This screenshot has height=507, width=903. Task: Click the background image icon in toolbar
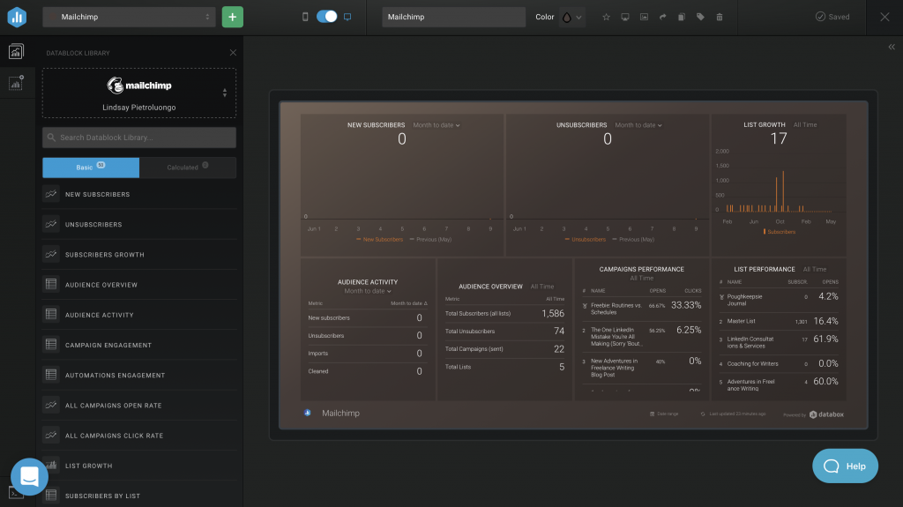[x=644, y=17]
